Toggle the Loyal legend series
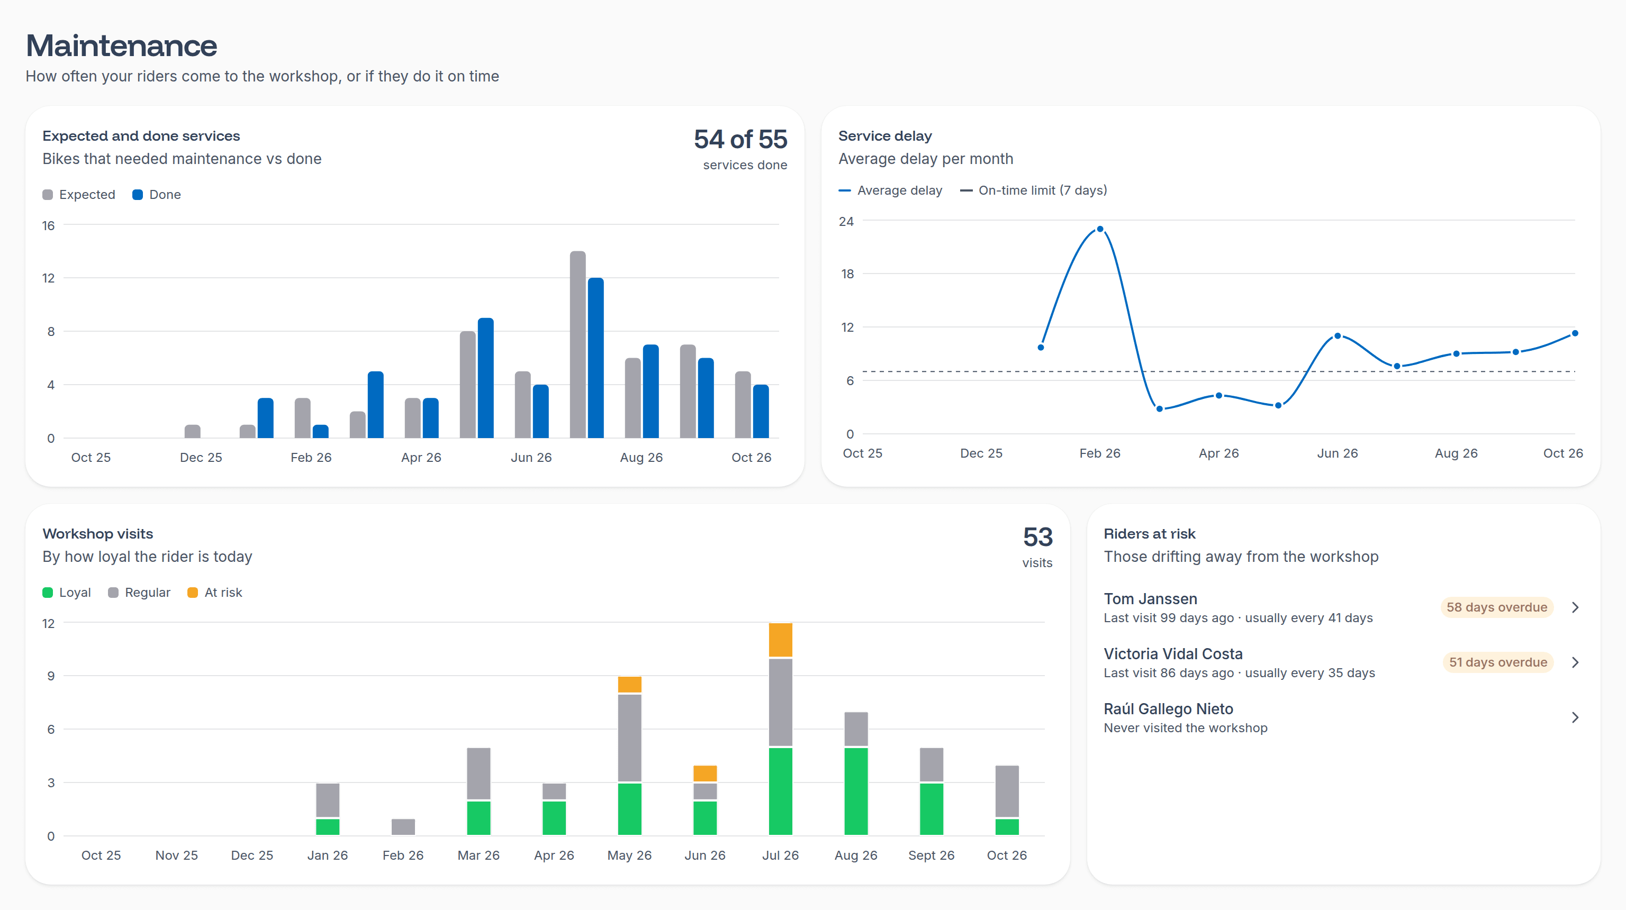Viewport: 1626px width, 910px height. pos(66,592)
